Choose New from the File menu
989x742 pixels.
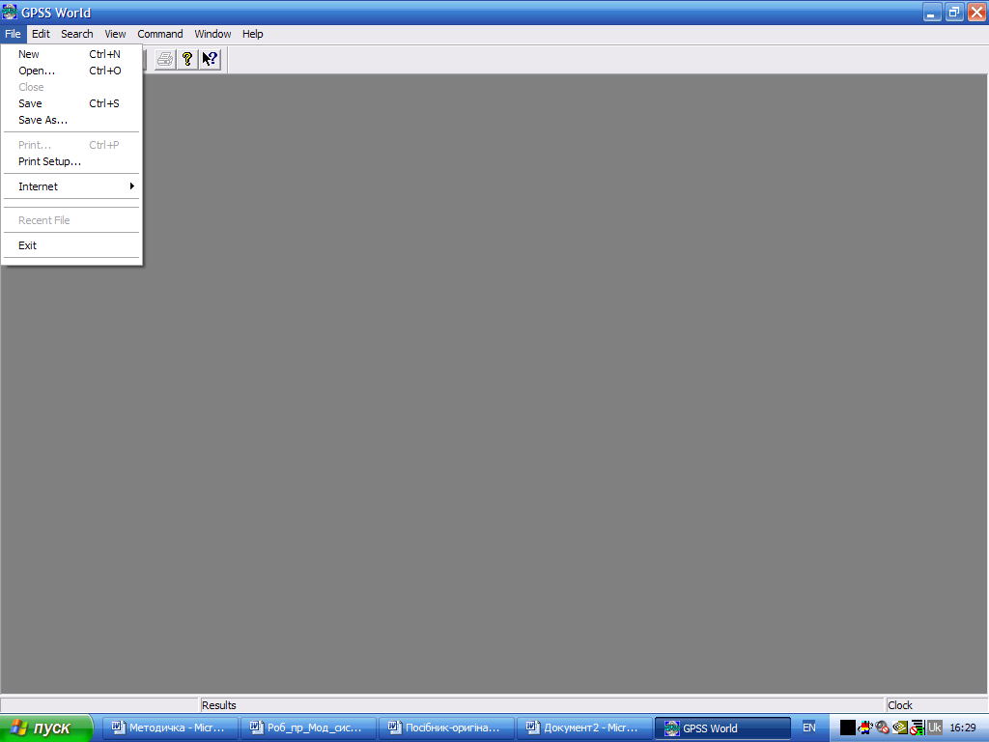click(x=71, y=54)
